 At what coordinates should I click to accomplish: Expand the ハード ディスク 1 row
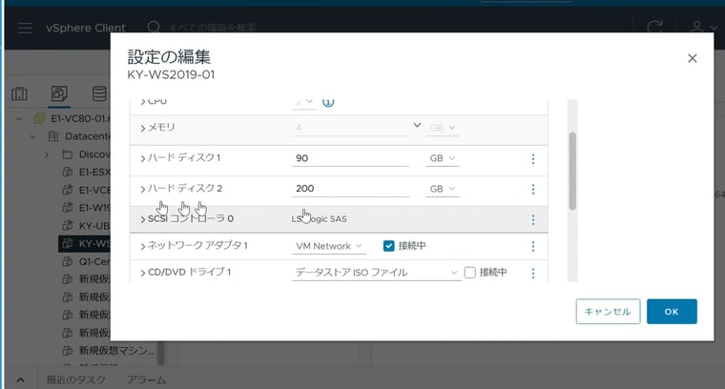pos(142,158)
